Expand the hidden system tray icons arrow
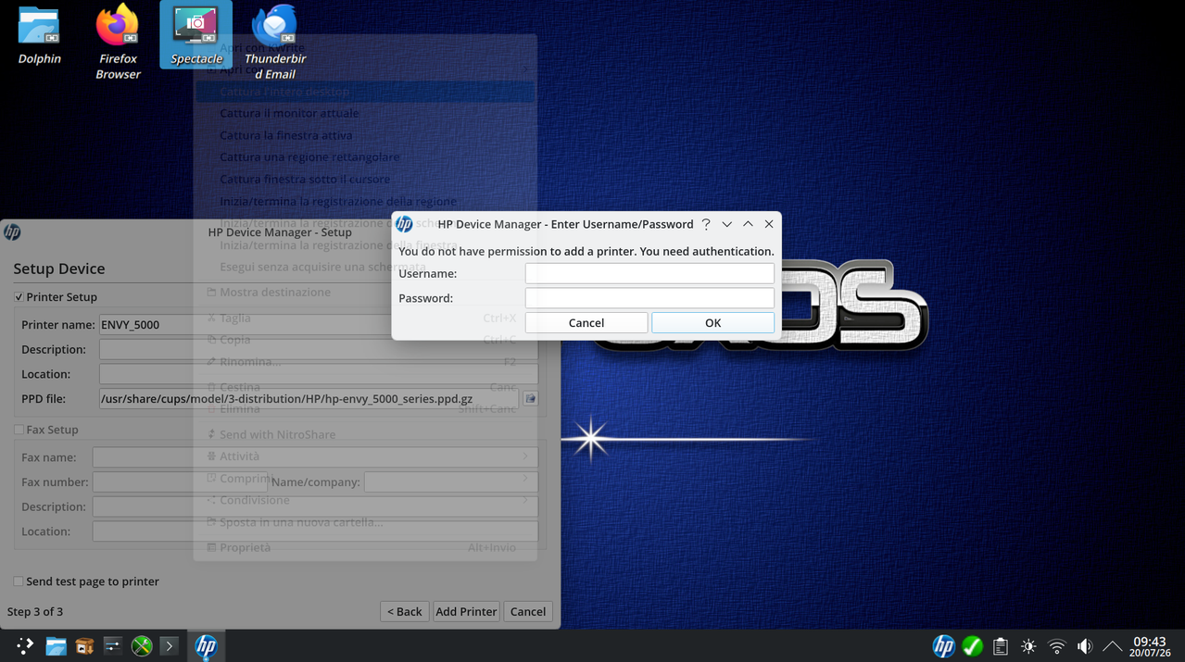Image resolution: width=1185 pixels, height=662 pixels. point(1113,646)
